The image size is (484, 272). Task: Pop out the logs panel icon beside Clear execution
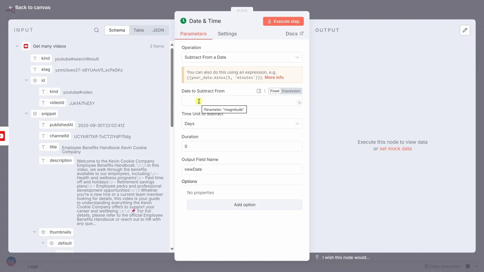click(x=468, y=266)
